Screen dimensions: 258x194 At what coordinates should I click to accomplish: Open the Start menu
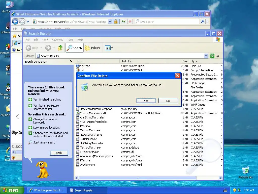[x=12, y=190]
